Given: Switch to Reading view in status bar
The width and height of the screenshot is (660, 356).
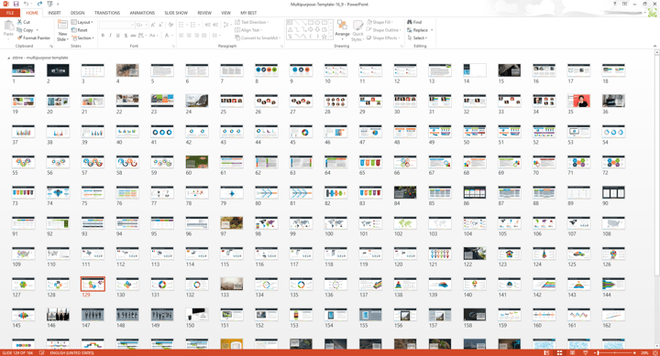Looking at the screenshot, I should (572, 352).
